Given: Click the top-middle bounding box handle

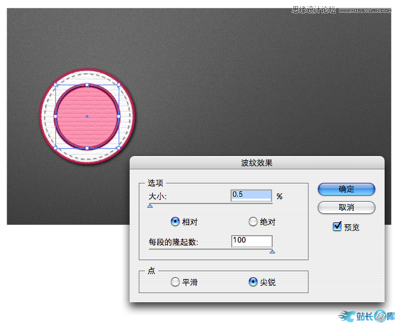Looking at the screenshot, I should point(87,85).
